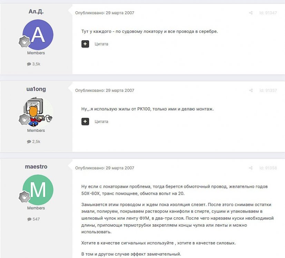Click the rank badge on maestro's avatar

(24, 197)
